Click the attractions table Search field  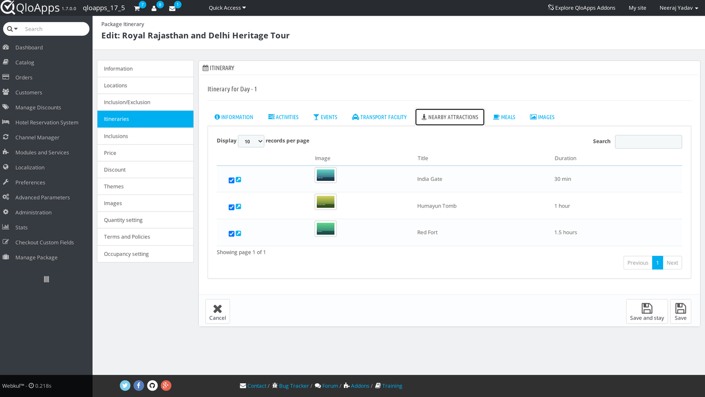(649, 142)
